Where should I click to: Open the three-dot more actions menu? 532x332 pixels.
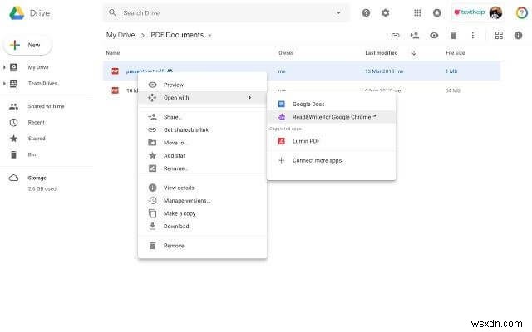473,35
